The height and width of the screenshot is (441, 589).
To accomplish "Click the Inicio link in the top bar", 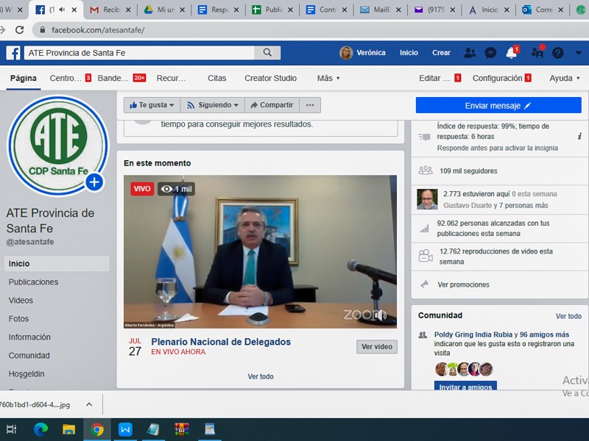I will [409, 53].
